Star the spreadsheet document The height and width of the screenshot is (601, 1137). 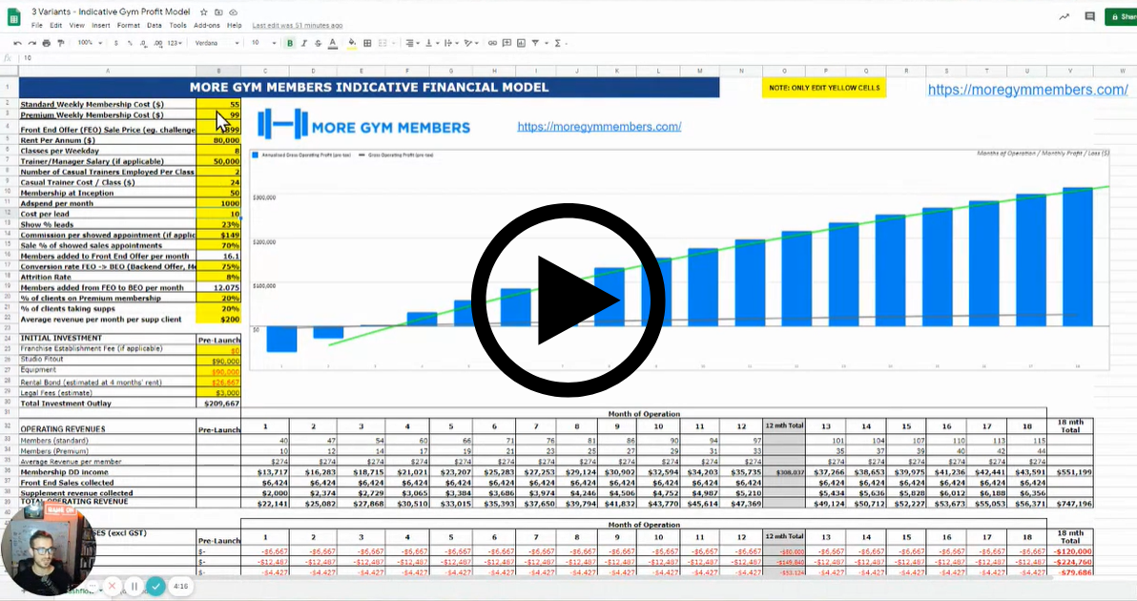click(x=204, y=12)
